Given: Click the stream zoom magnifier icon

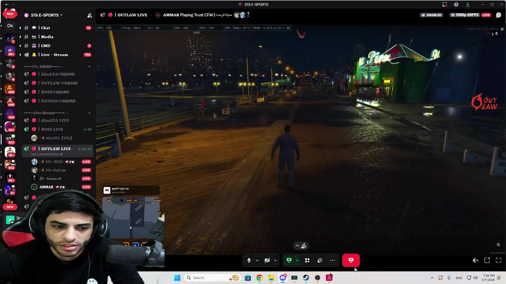Looking at the screenshot, I should pyautogui.click(x=498, y=245).
